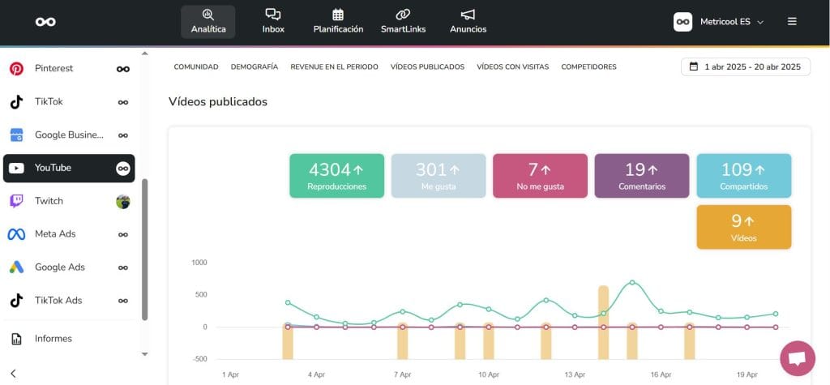Viewport: 830px width, 385px height.
Task: Open Informes in the sidebar
Action: [x=53, y=339]
